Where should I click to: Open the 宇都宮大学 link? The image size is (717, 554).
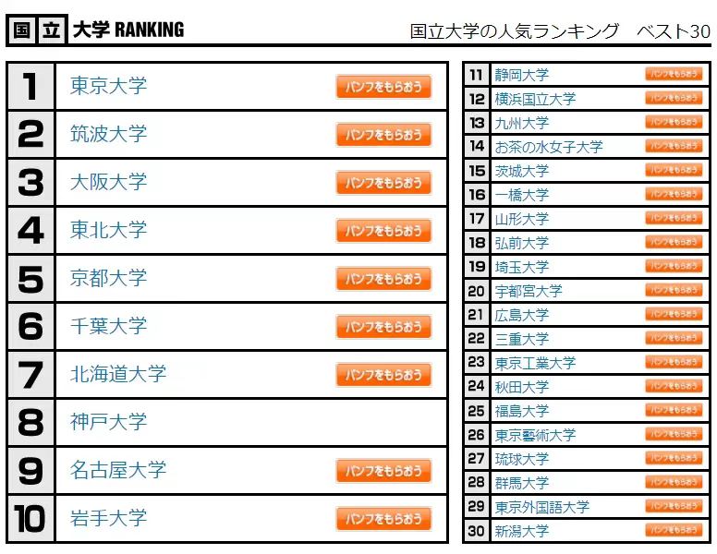point(529,291)
